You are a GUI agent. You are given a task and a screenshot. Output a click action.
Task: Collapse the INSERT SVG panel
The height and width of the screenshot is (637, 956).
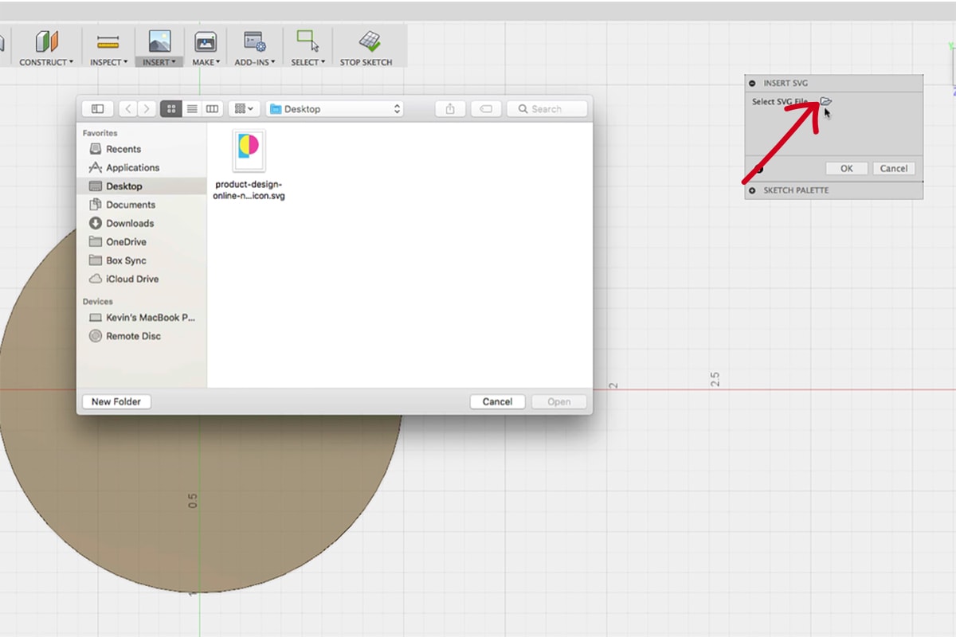click(x=752, y=83)
